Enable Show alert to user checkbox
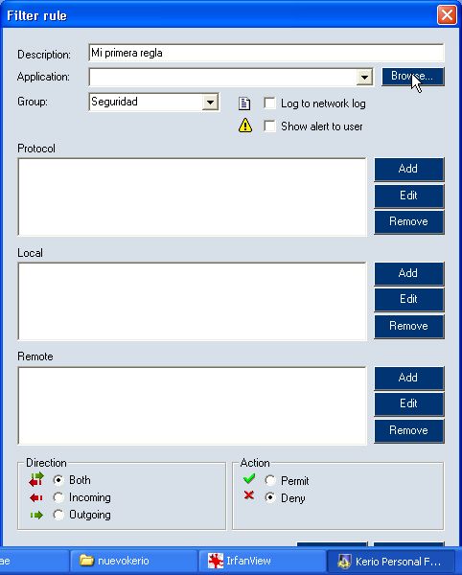The width and height of the screenshot is (462, 575). 269,126
